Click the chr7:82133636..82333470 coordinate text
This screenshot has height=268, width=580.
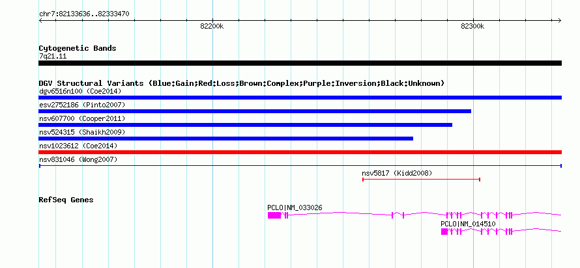(x=84, y=14)
